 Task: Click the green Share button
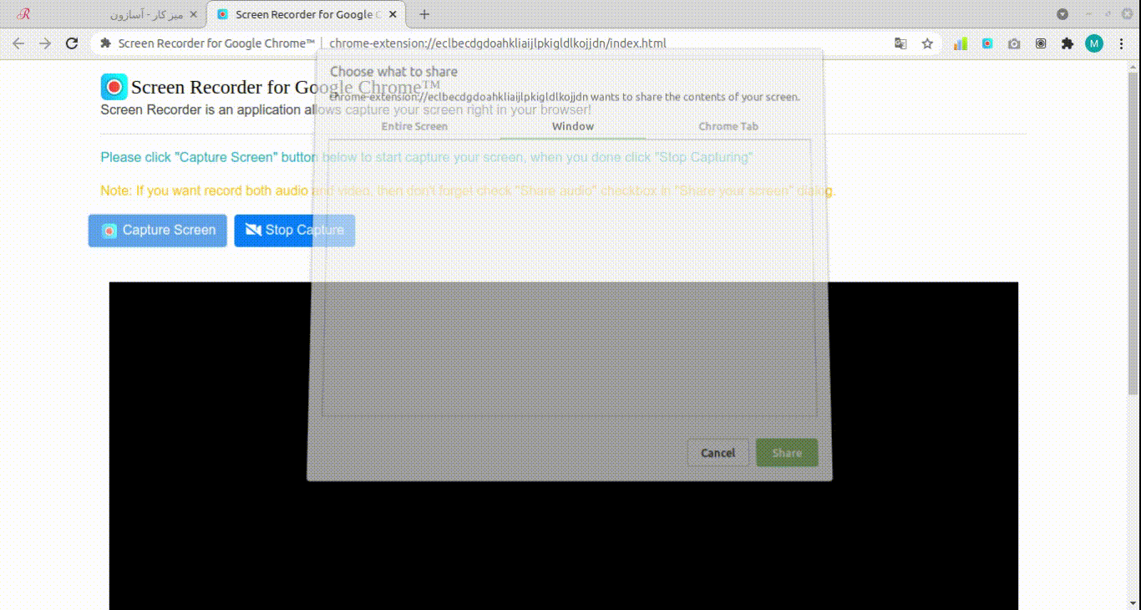click(x=787, y=453)
